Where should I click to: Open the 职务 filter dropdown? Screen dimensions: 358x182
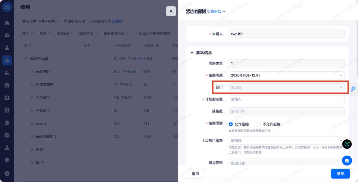tap(45, 33)
